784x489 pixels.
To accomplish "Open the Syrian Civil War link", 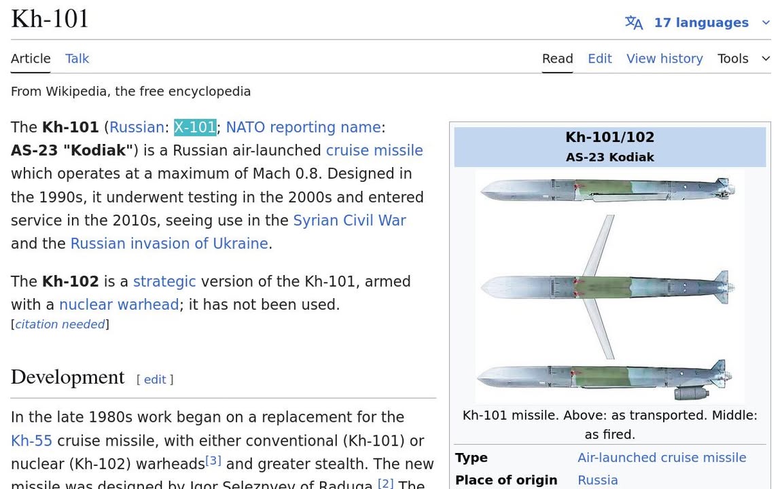I will pyautogui.click(x=349, y=221).
